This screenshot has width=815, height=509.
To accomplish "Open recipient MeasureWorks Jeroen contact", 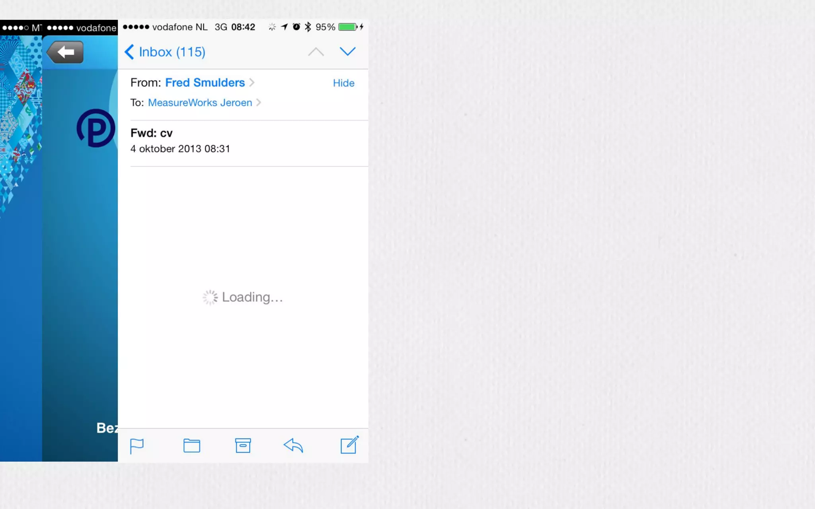I will (200, 103).
